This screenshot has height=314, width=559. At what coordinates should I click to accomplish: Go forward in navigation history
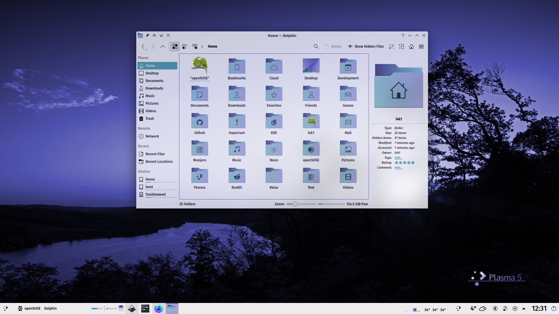(153, 47)
